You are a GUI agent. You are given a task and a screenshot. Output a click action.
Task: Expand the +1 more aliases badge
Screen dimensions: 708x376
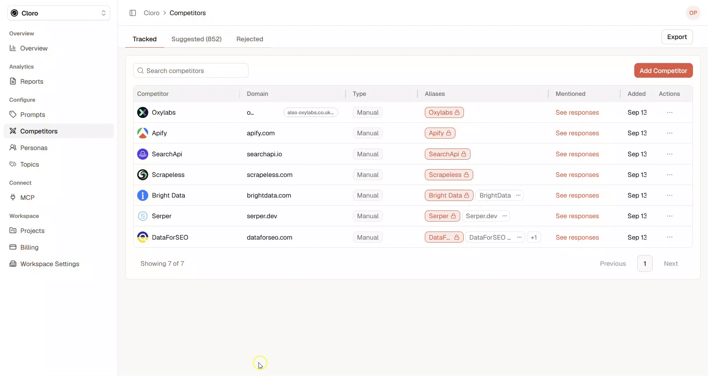coord(534,237)
